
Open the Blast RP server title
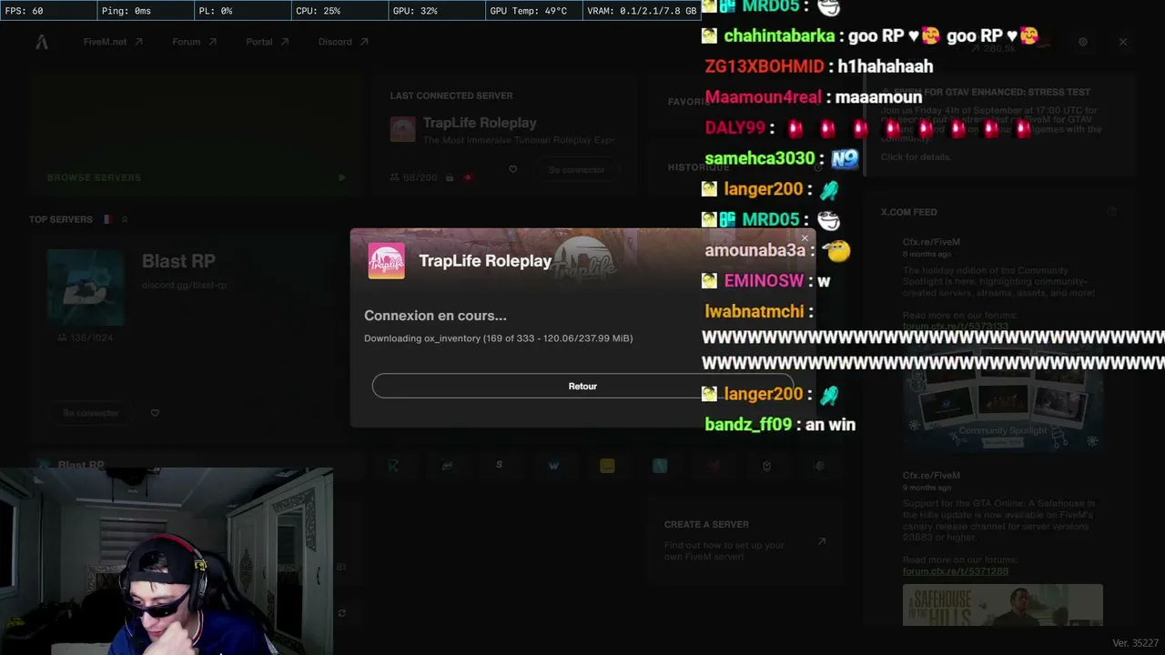click(178, 261)
